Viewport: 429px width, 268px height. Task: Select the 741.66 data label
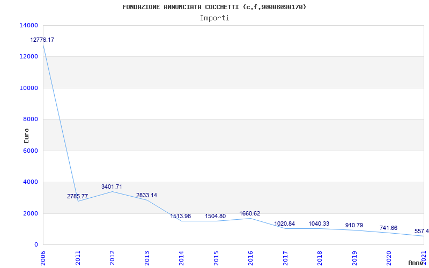click(x=388, y=228)
